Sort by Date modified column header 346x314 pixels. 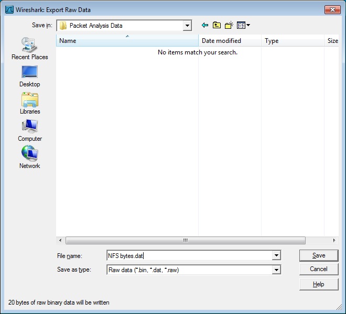pyautogui.click(x=230, y=41)
